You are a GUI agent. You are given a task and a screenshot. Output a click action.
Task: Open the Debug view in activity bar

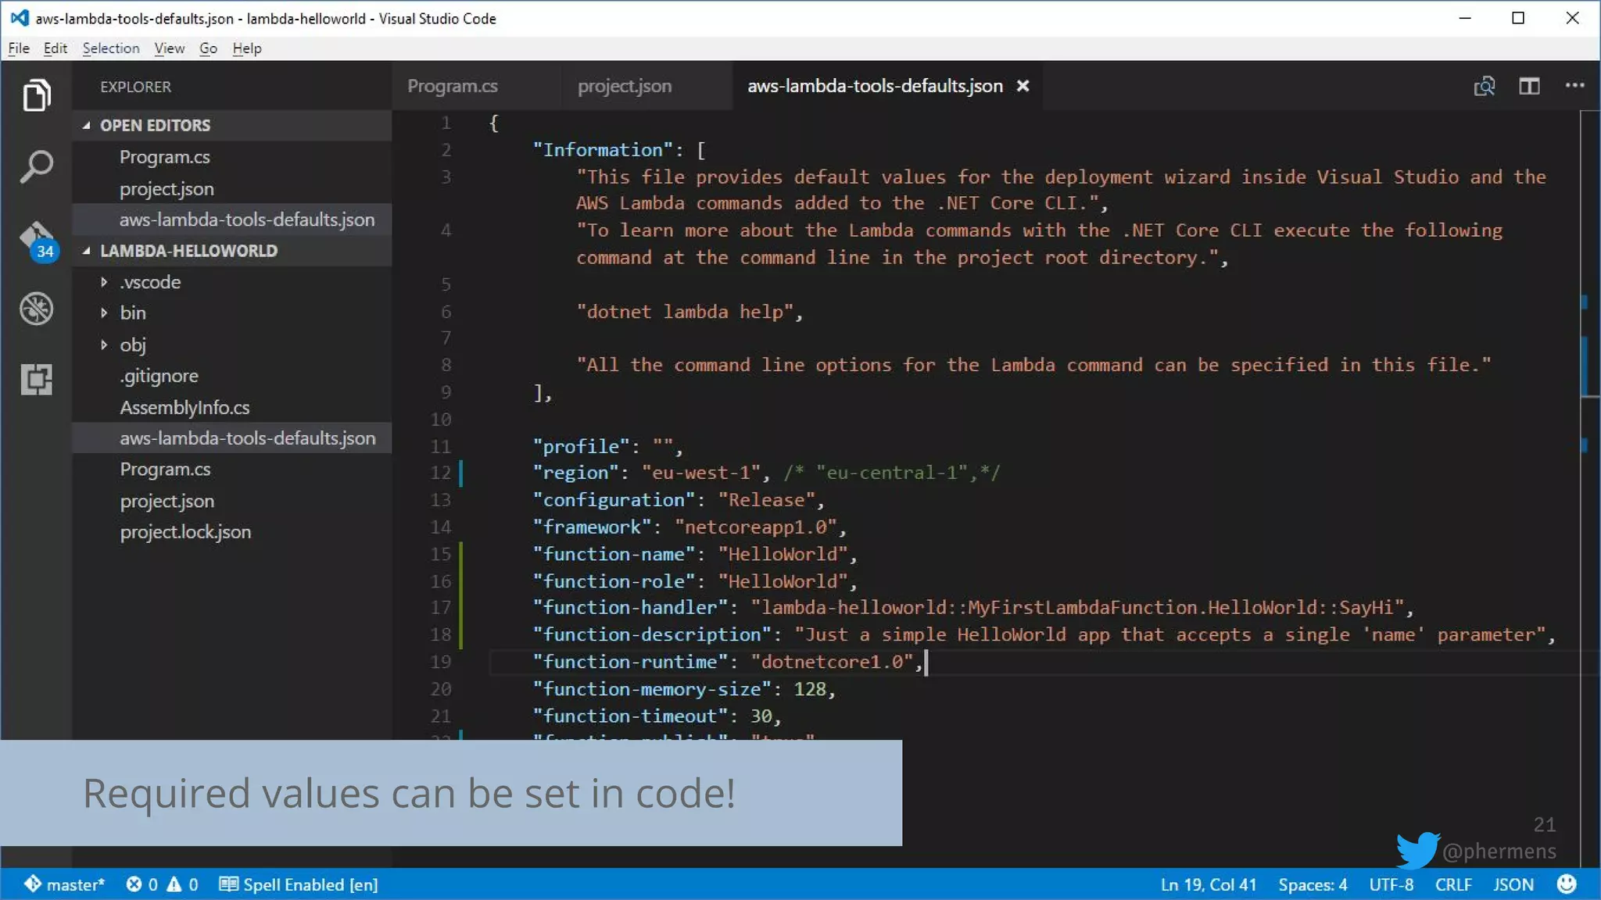coord(37,309)
